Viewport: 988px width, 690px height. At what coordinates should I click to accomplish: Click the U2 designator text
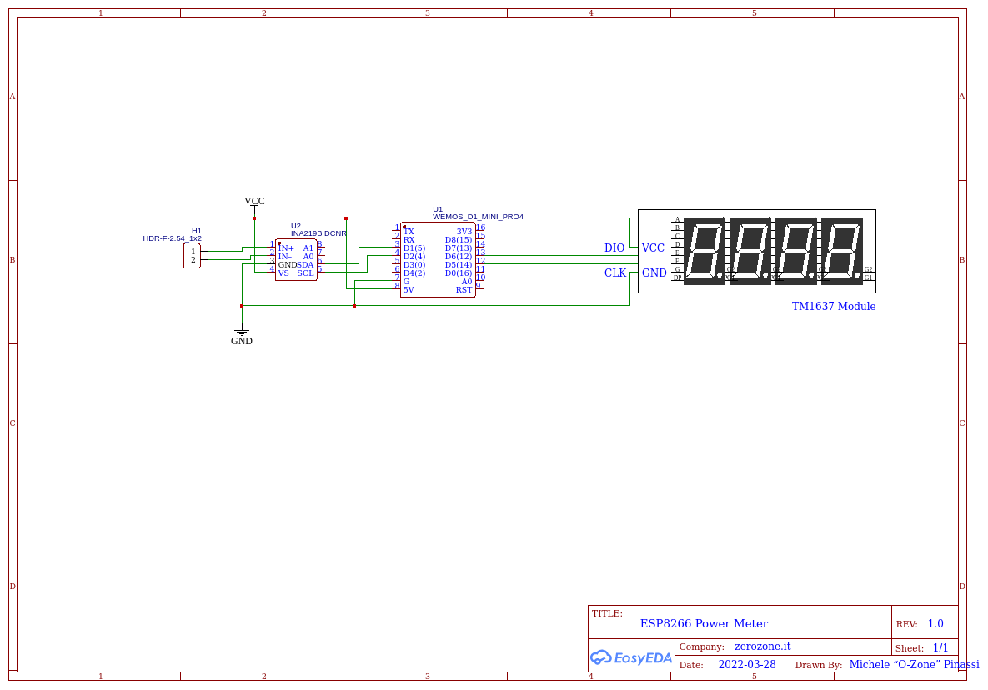(x=296, y=225)
